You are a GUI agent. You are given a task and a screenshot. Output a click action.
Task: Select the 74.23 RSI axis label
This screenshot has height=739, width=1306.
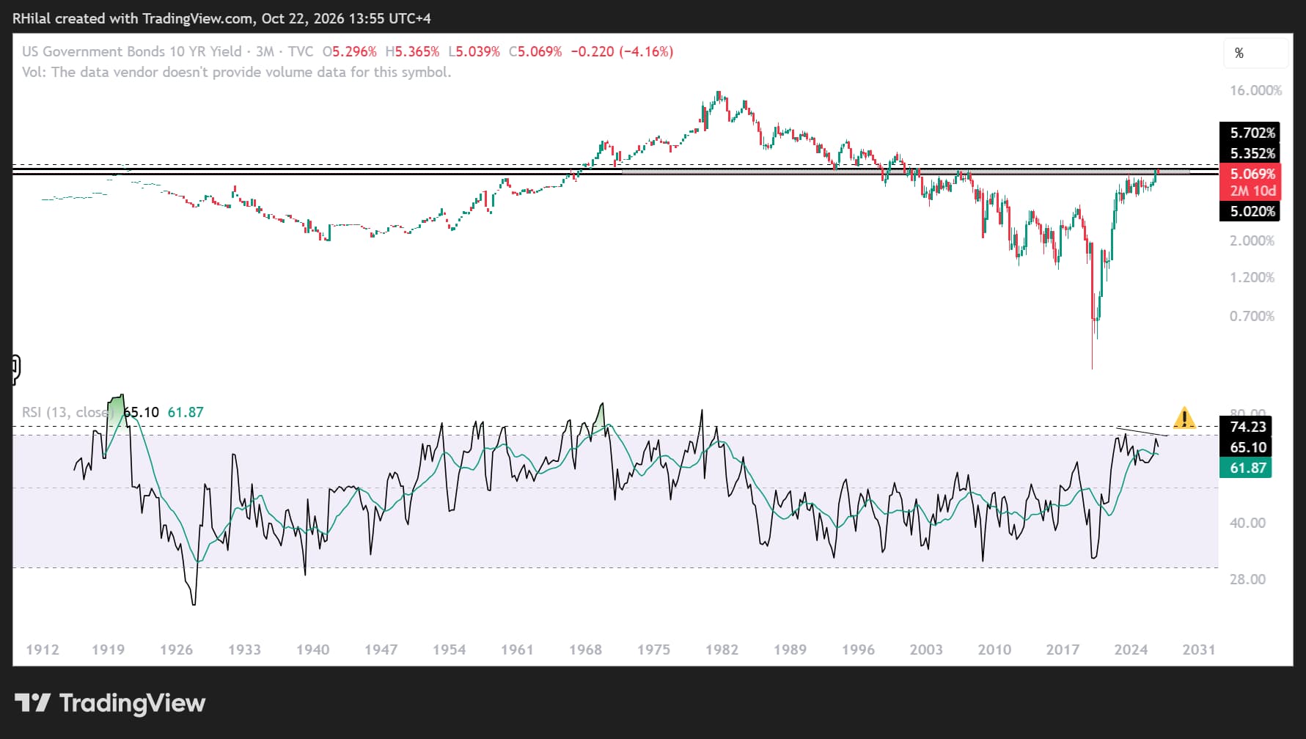point(1247,427)
